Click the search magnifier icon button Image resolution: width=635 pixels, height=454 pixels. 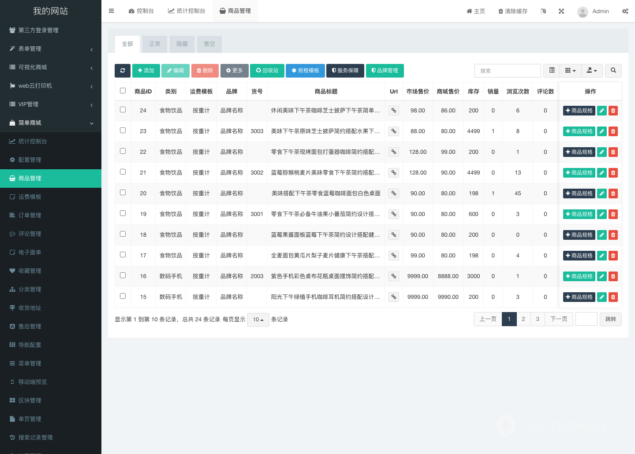pyautogui.click(x=613, y=71)
